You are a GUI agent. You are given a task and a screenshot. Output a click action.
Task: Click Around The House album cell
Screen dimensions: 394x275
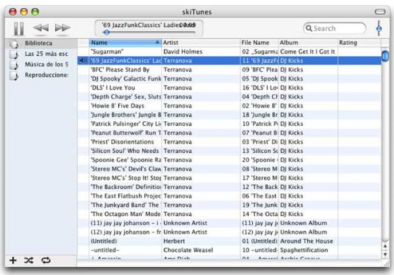click(307, 241)
